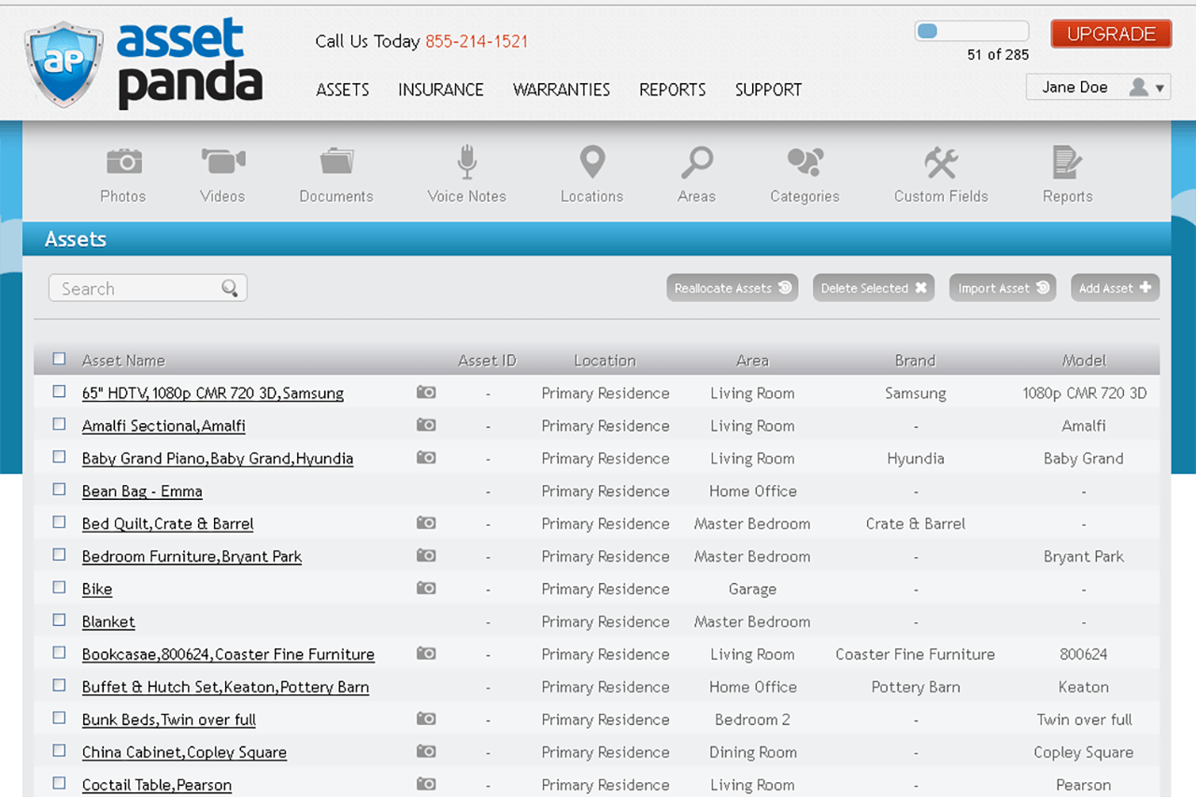Click camera icon for Bed Quilt row
Image resolution: width=1196 pixels, height=797 pixels.
(x=426, y=523)
